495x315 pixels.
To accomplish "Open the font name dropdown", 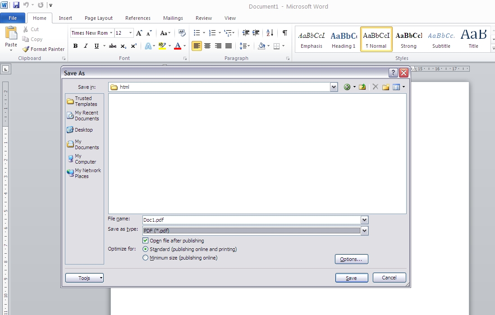I will pos(111,33).
